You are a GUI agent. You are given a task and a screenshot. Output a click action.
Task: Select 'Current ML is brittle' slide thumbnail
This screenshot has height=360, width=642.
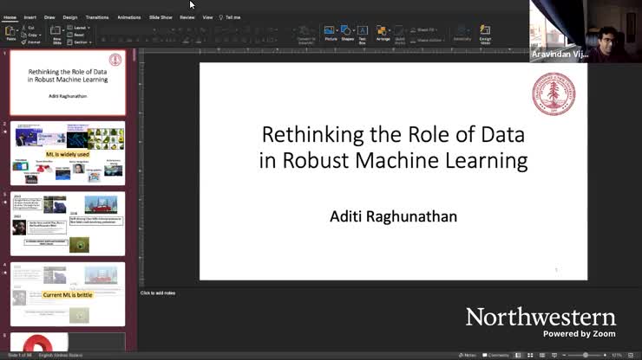(68, 294)
